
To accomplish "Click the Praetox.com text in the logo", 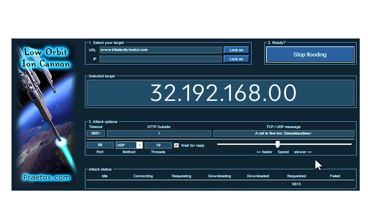I will click(x=46, y=177).
